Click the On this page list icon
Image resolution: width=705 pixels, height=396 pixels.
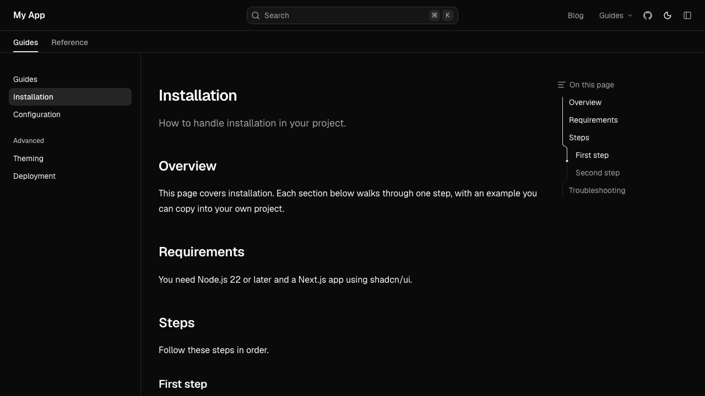point(561,85)
